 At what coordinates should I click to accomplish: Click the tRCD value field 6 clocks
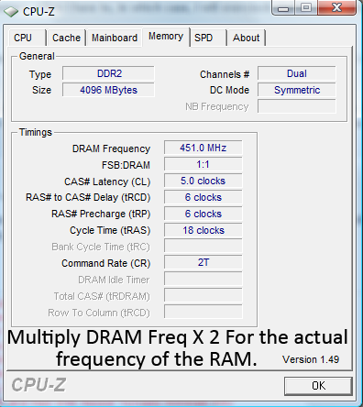tap(203, 197)
